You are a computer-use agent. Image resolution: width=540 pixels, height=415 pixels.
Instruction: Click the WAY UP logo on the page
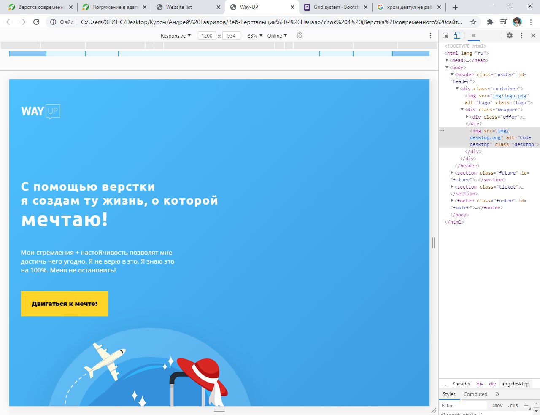pyautogui.click(x=40, y=111)
